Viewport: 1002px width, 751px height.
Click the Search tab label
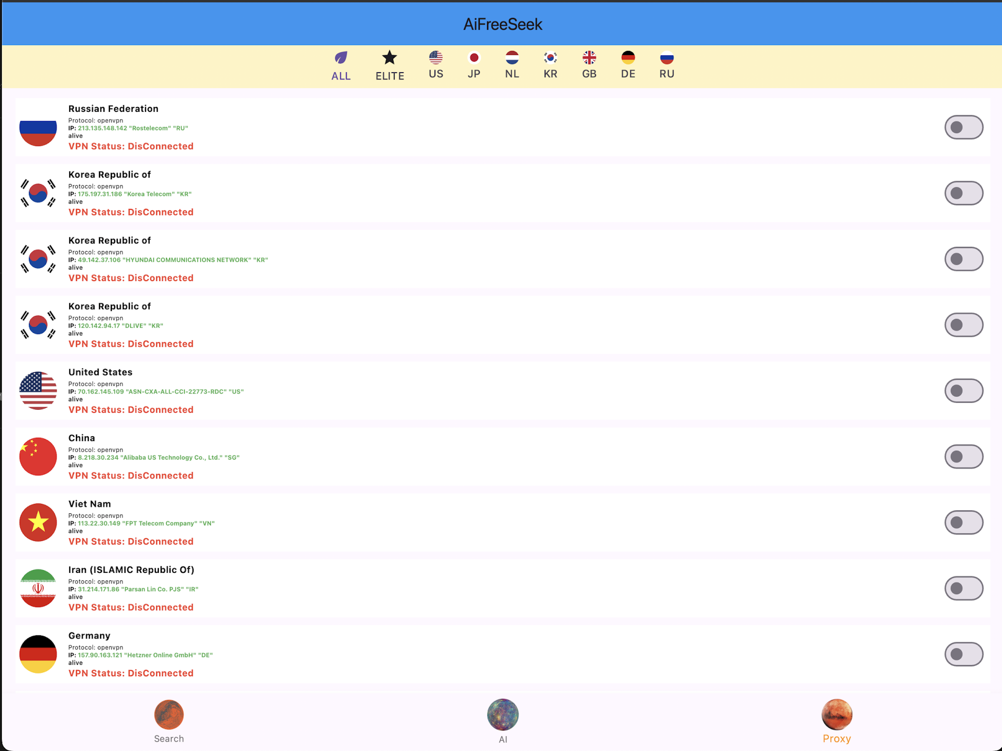[169, 739]
